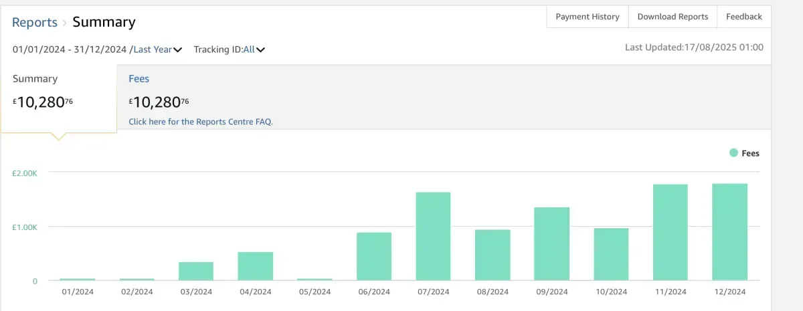Image resolution: width=803 pixels, height=311 pixels.
Task: Click the 04/2024 fees bar
Action: [x=256, y=266]
